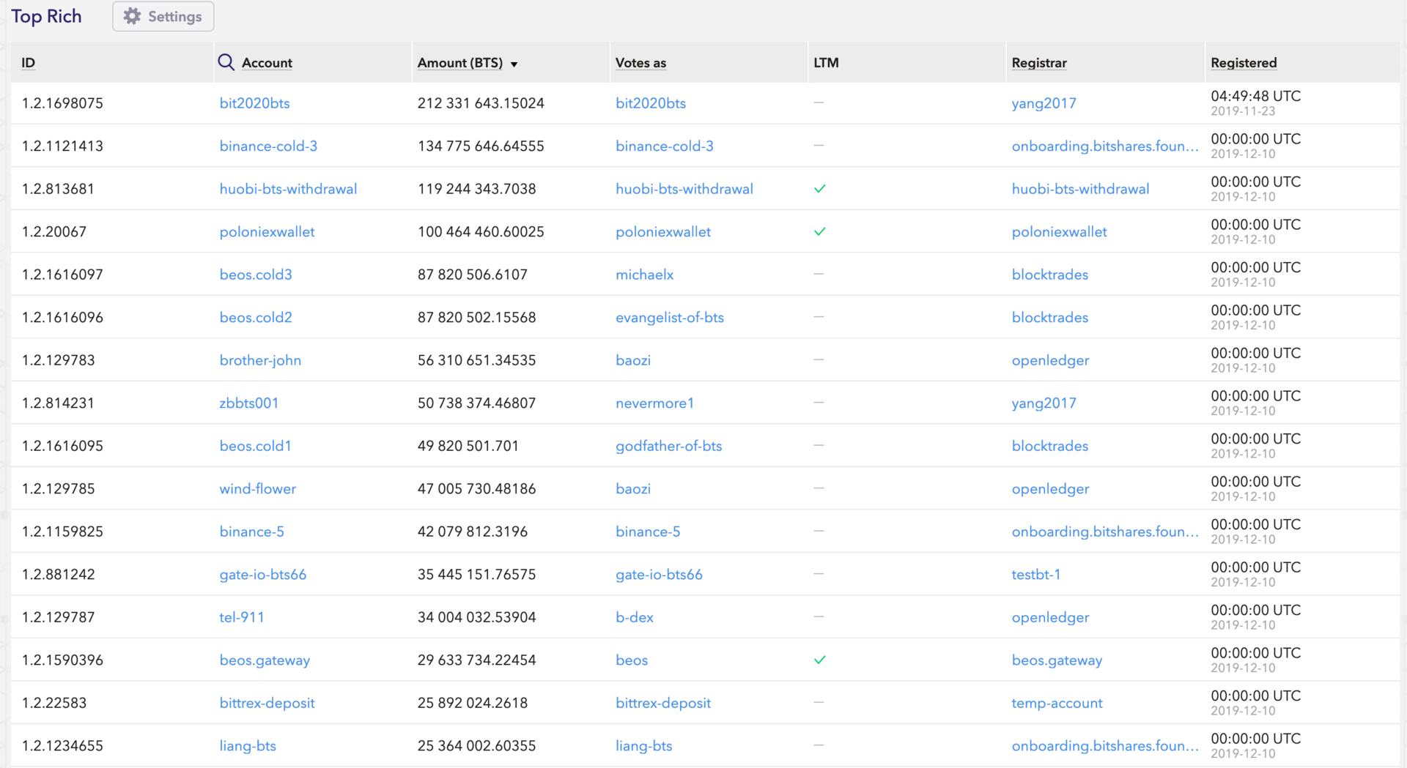Open tel-911 account link
This screenshot has height=768, width=1407.
coord(241,617)
